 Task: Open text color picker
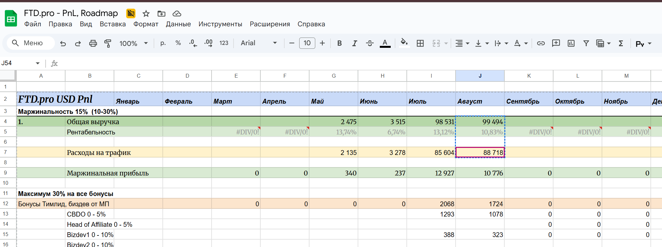[x=385, y=43]
